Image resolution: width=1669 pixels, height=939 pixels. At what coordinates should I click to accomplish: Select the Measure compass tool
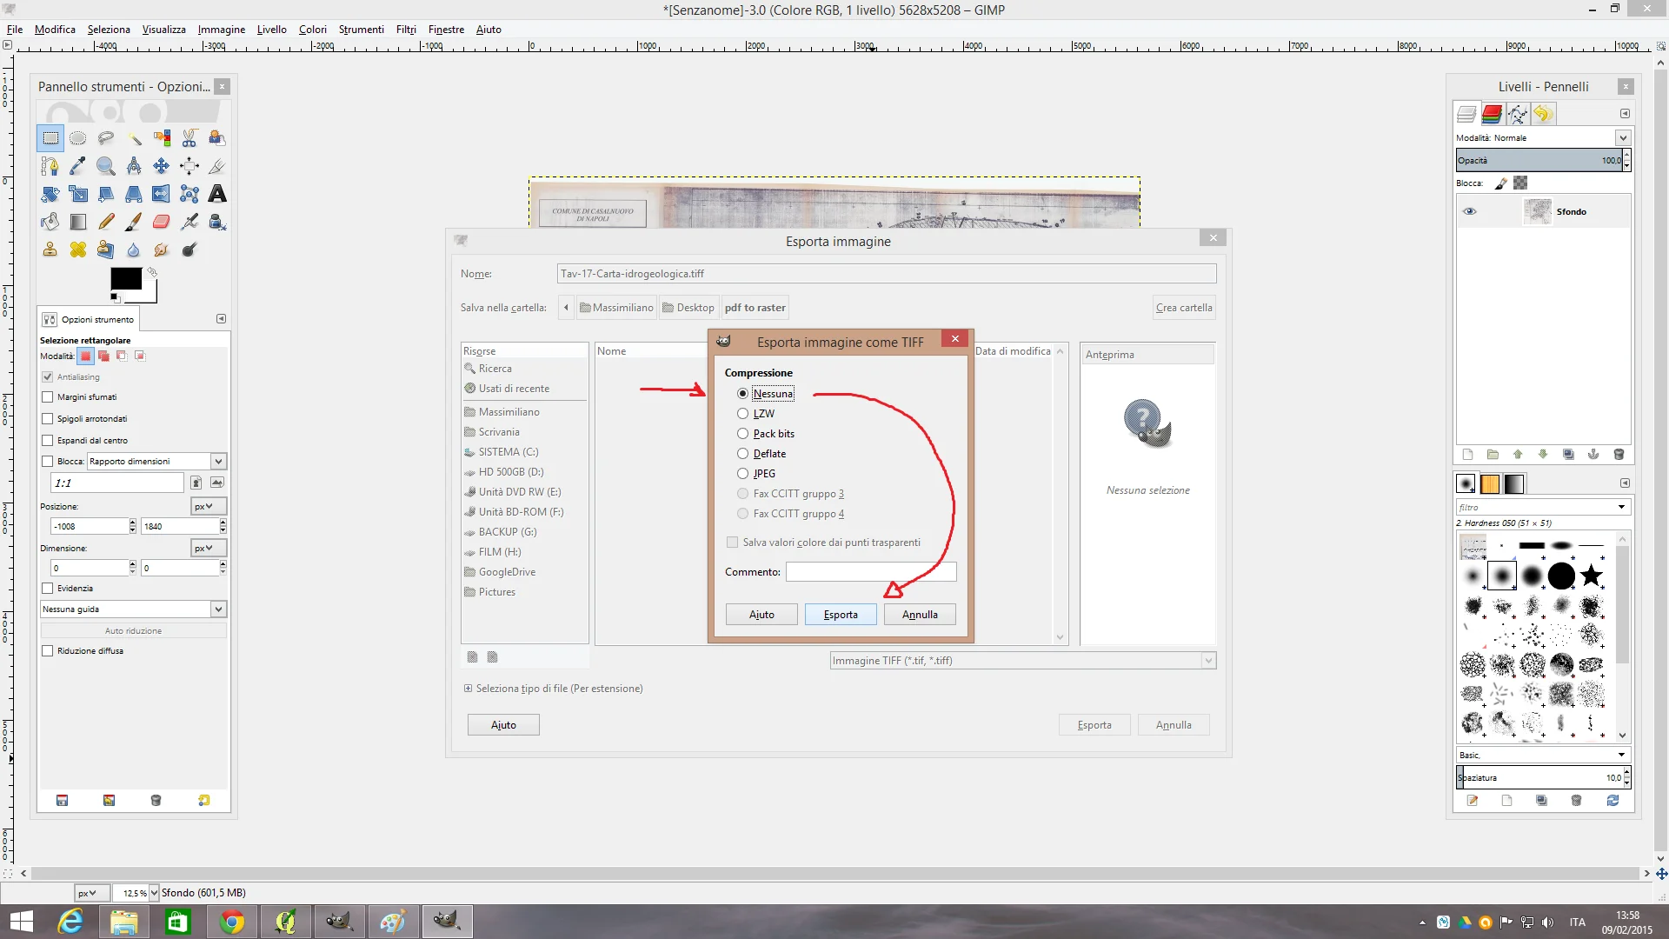134,166
